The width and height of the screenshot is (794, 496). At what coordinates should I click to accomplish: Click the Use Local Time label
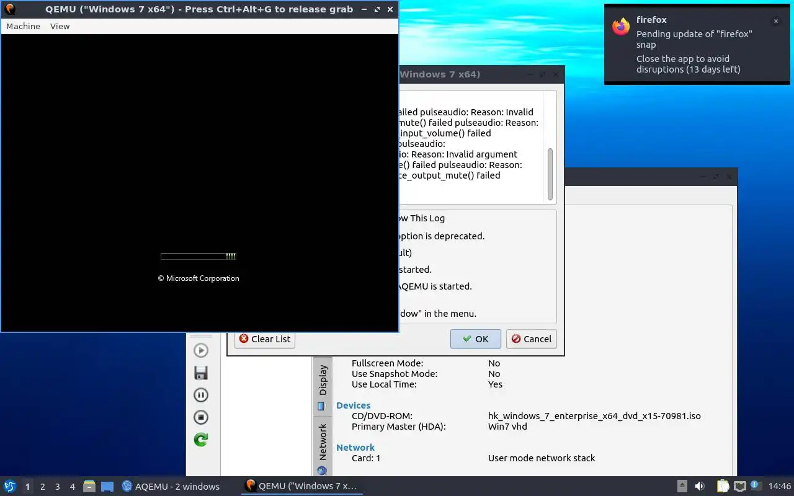pos(384,384)
